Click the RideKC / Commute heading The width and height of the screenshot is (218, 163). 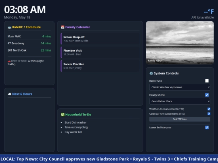pyautogui.click(x=26, y=27)
